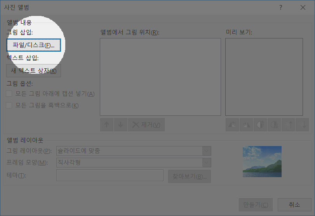
Task: Move picture up with up arrow button
Action: 107,125
